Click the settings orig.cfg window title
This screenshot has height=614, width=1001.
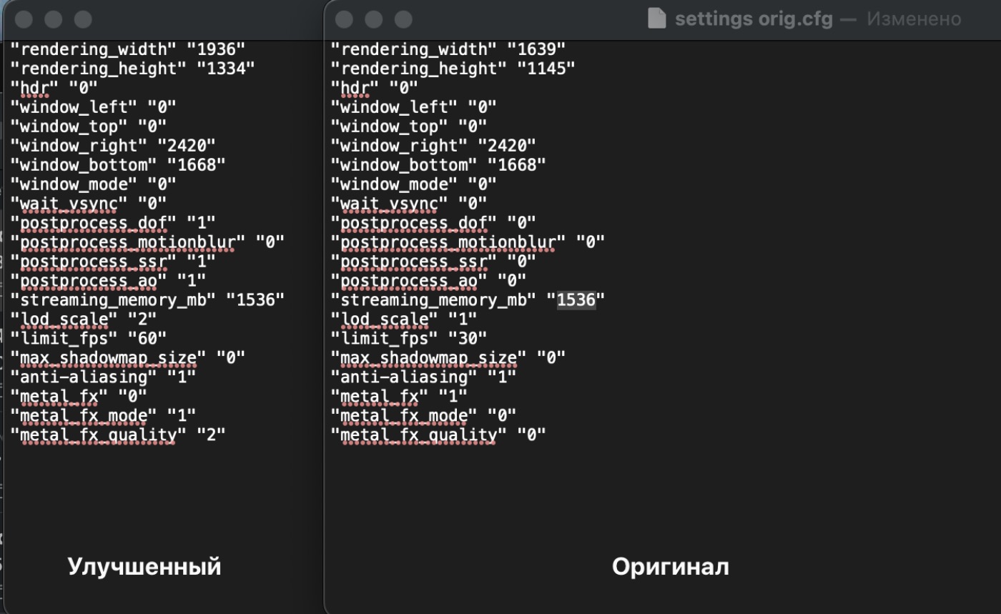tap(754, 19)
